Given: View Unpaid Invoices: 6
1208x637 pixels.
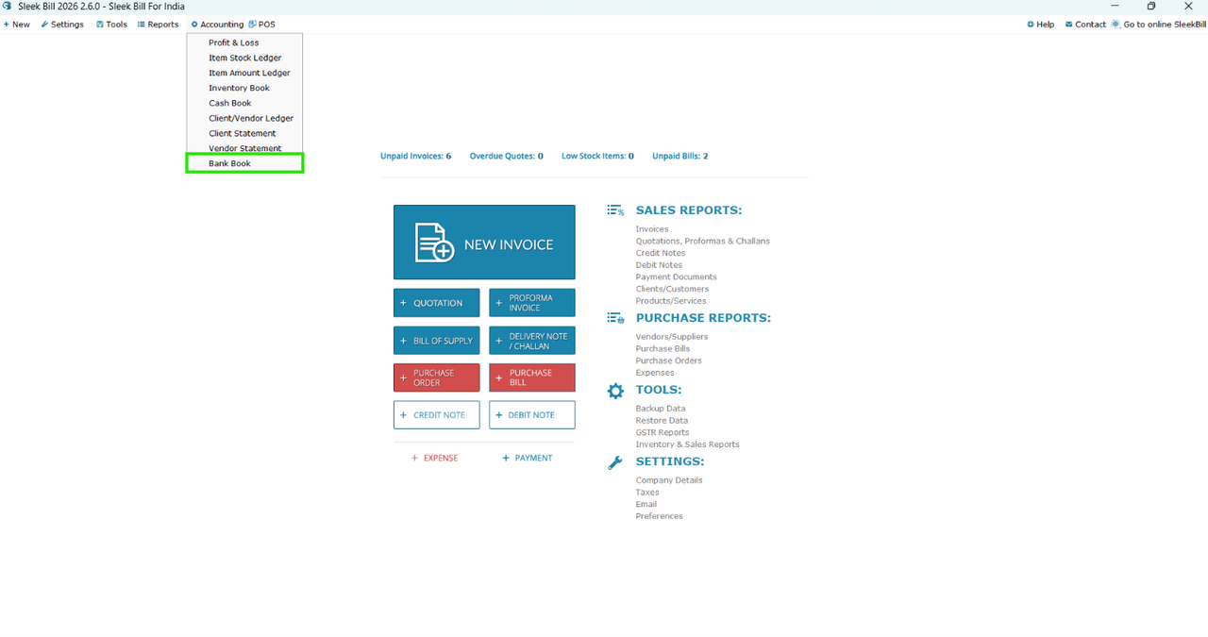Looking at the screenshot, I should tap(415, 156).
